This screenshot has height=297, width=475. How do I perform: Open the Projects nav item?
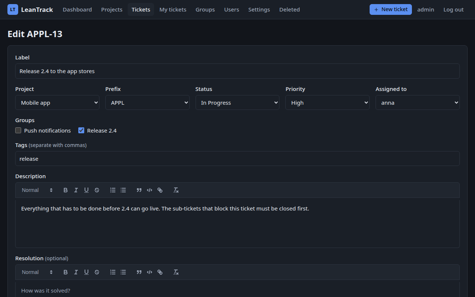point(112,10)
